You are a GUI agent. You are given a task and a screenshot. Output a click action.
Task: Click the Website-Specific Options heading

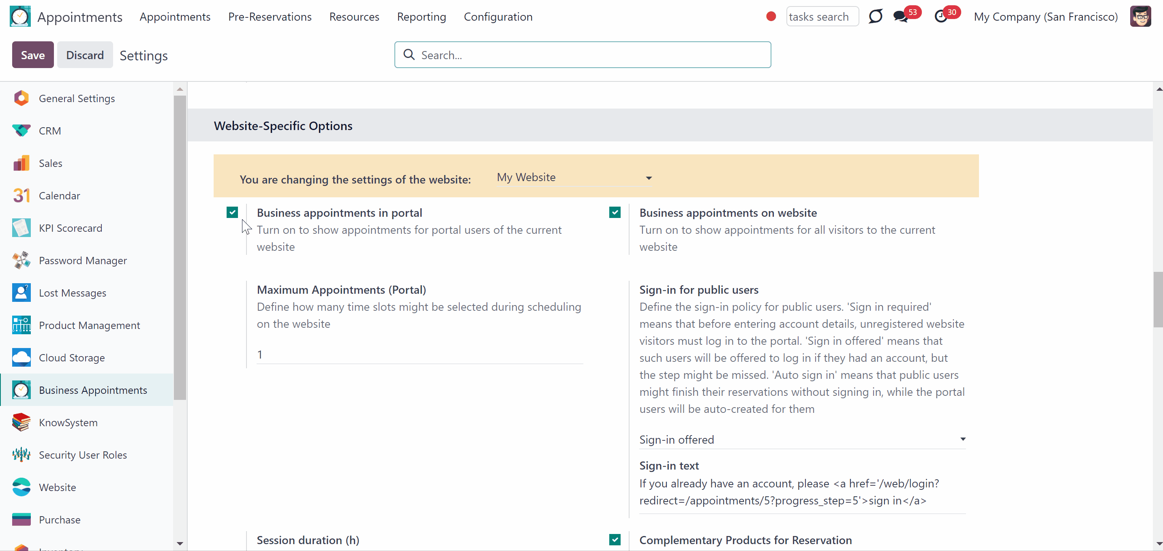(x=283, y=126)
